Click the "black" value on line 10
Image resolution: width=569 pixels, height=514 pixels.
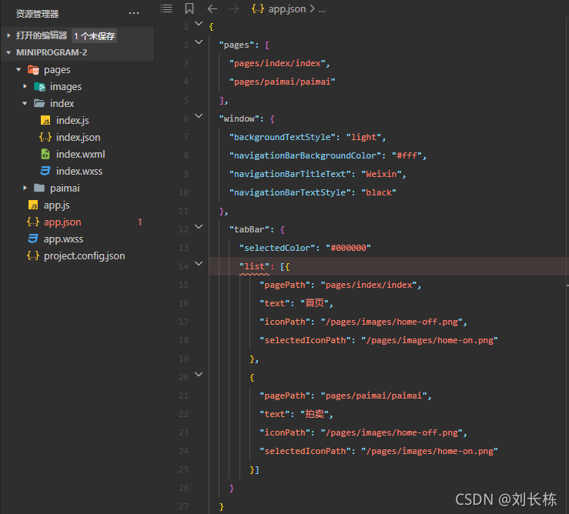379,192
